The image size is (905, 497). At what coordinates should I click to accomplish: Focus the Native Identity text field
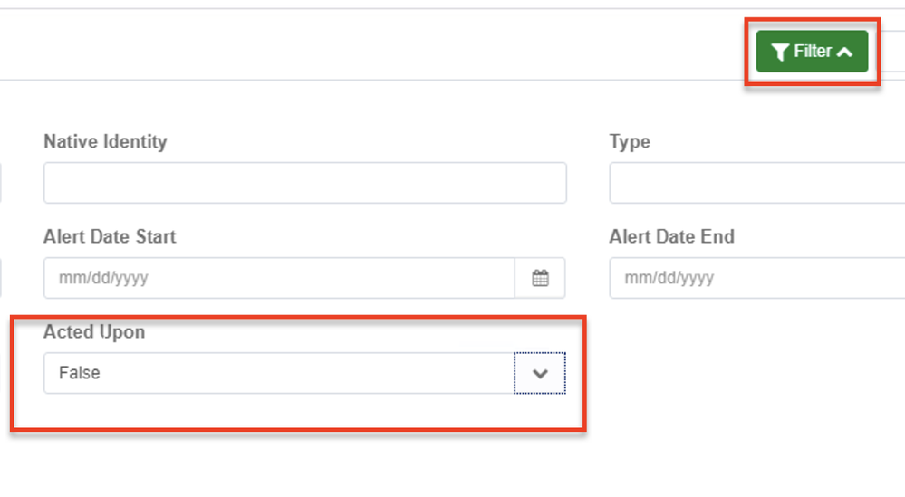coord(304,183)
